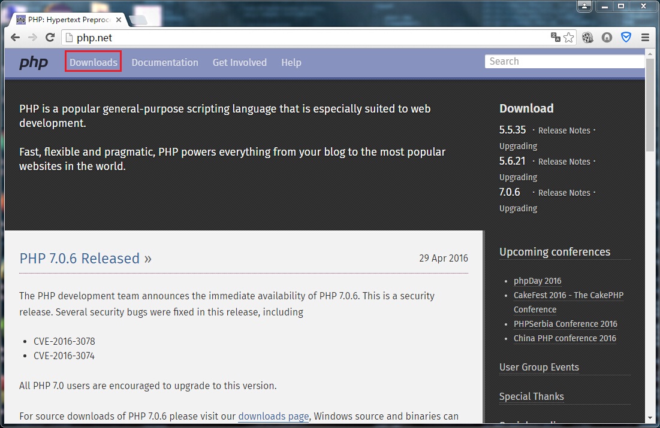
Task: Reload the page with refresh icon
Action: tap(50, 38)
